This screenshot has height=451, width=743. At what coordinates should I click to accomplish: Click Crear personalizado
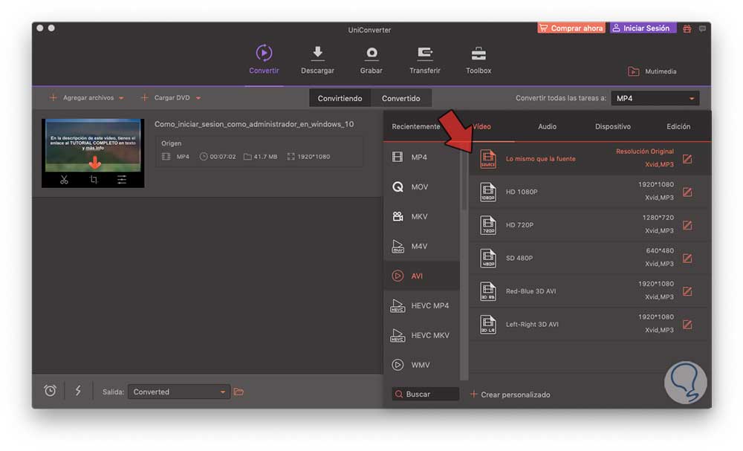point(510,394)
